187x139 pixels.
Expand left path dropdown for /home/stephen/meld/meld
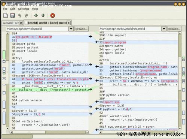click(x=71, y=29)
